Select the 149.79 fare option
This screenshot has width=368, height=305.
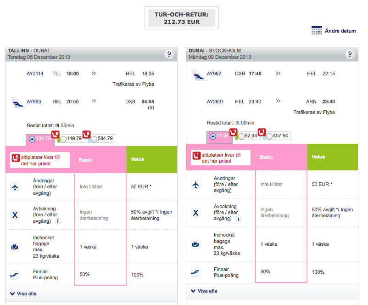[63, 138]
